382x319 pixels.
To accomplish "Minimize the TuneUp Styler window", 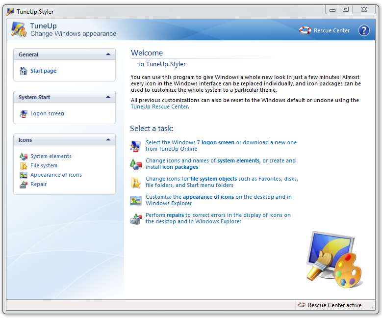I will coord(332,10).
